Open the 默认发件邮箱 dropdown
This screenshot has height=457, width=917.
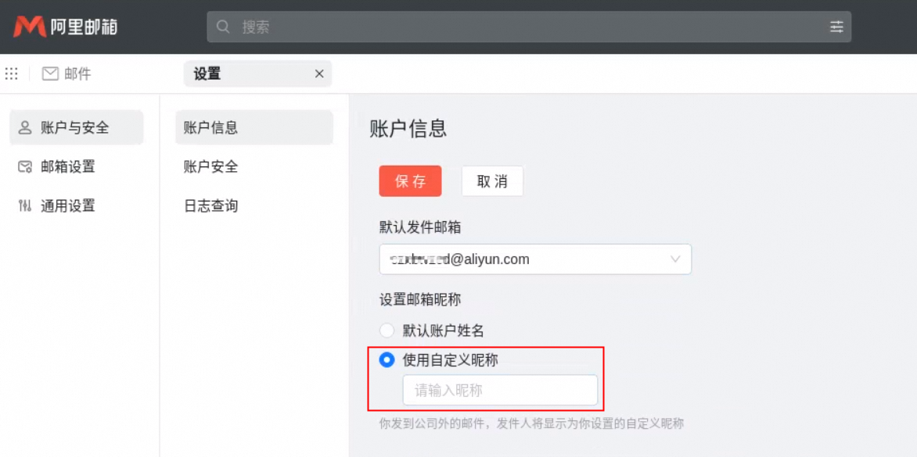pos(674,259)
